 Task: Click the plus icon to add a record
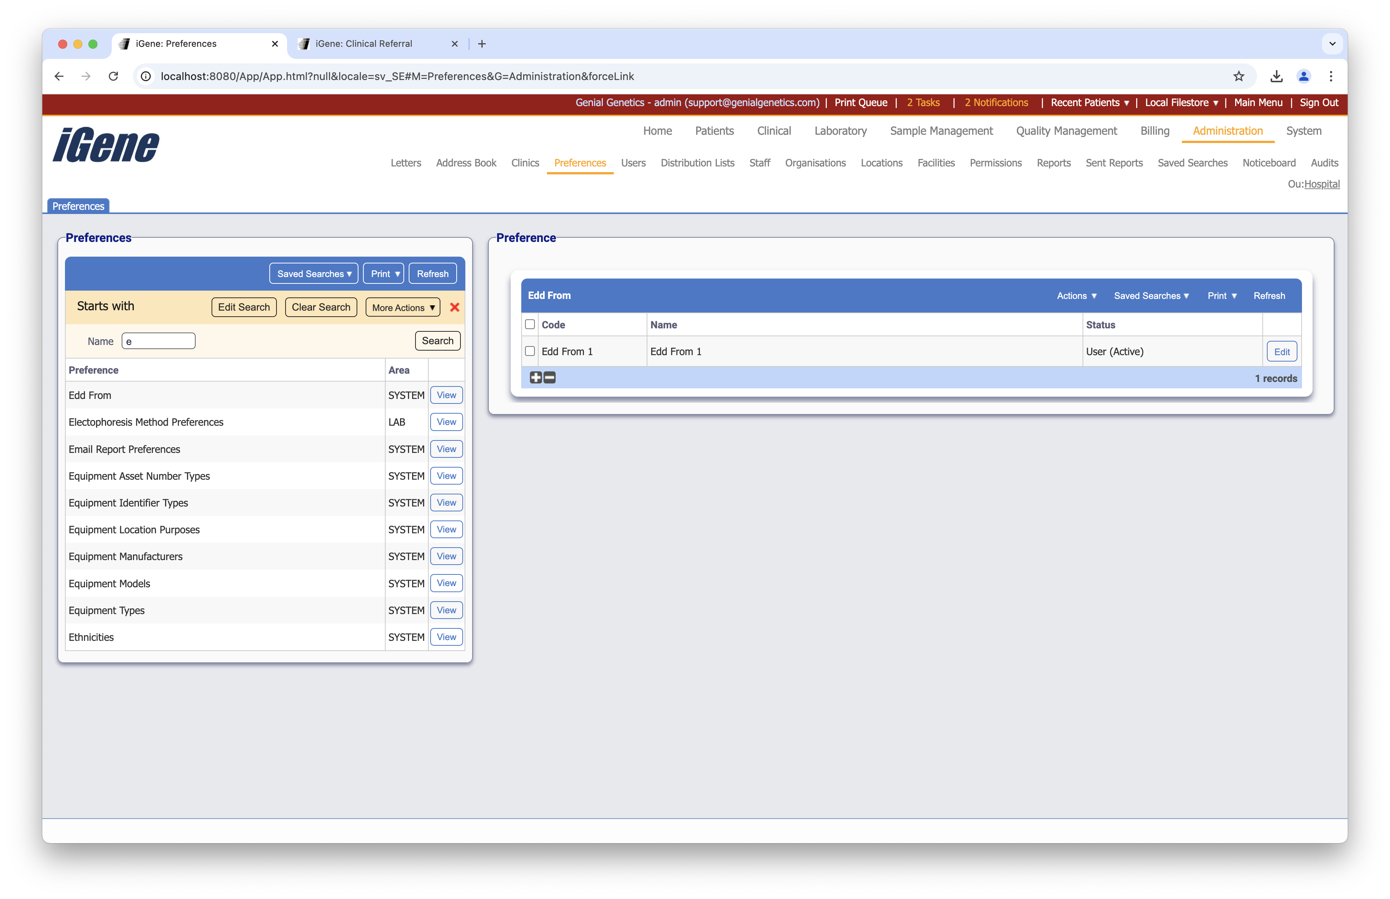click(536, 377)
